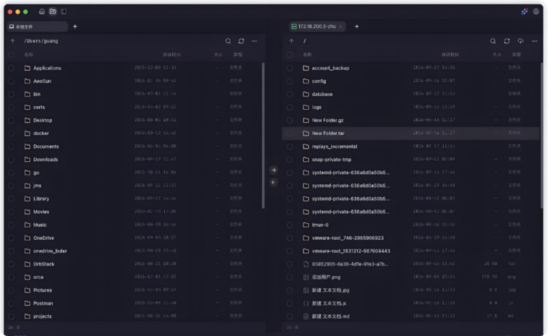Refresh the remote file list
The width and height of the screenshot is (548, 336).
[507, 41]
